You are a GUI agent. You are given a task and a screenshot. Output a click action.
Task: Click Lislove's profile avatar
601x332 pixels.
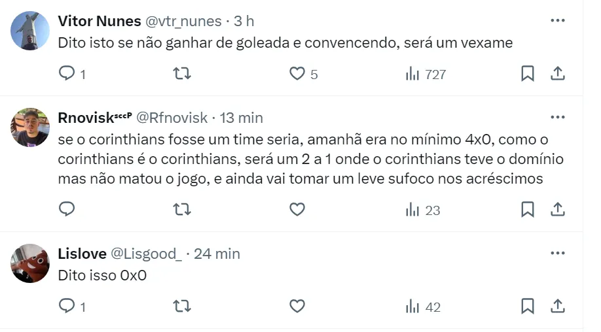click(30, 263)
